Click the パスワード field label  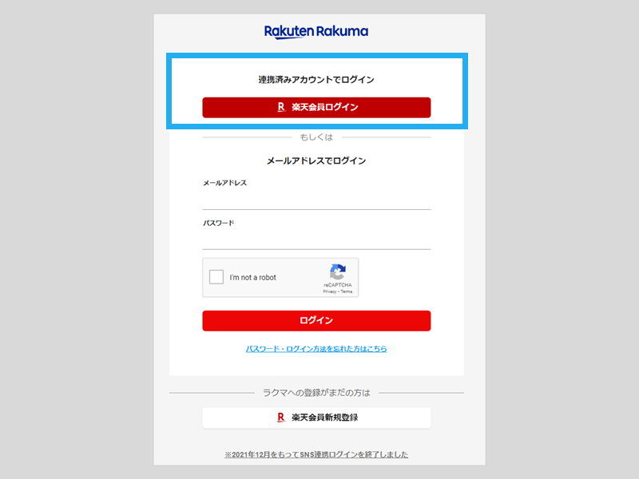tap(219, 224)
